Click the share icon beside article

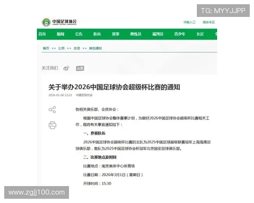click(52, 110)
